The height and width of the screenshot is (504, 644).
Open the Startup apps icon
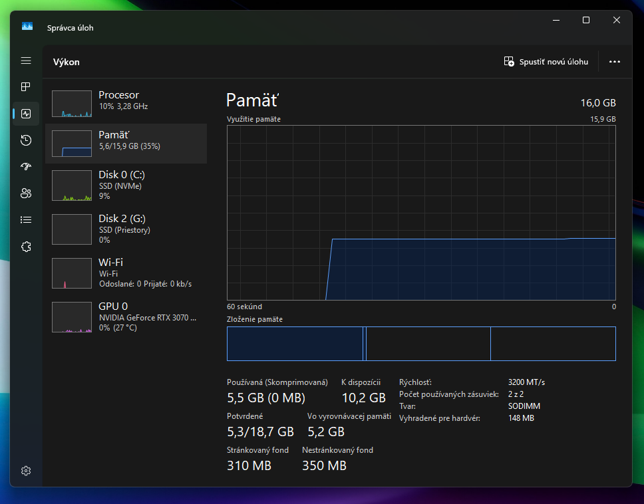[26, 167]
